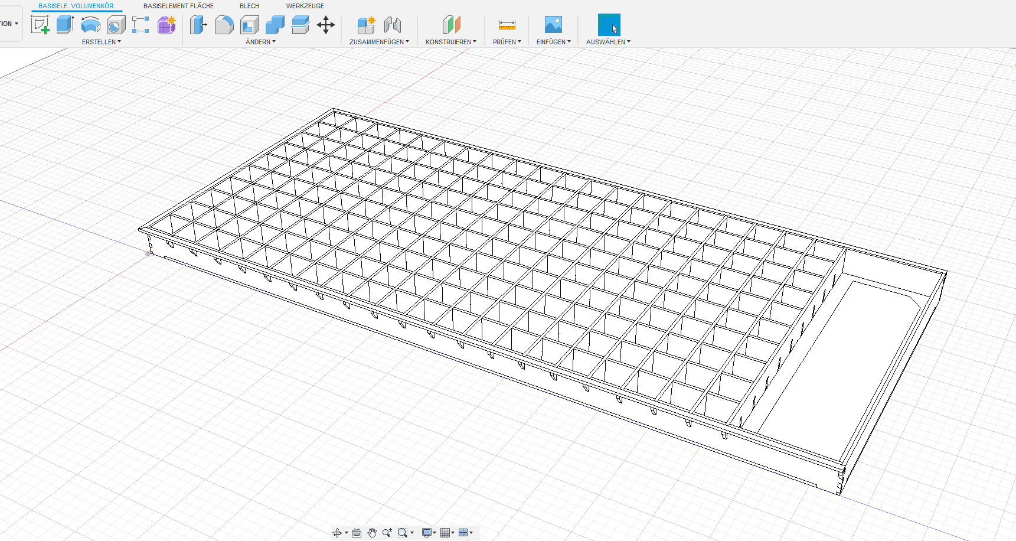The image size is (1016, 541).
Task: Open the grid and snaps settings
Action: tap(447, 533)
